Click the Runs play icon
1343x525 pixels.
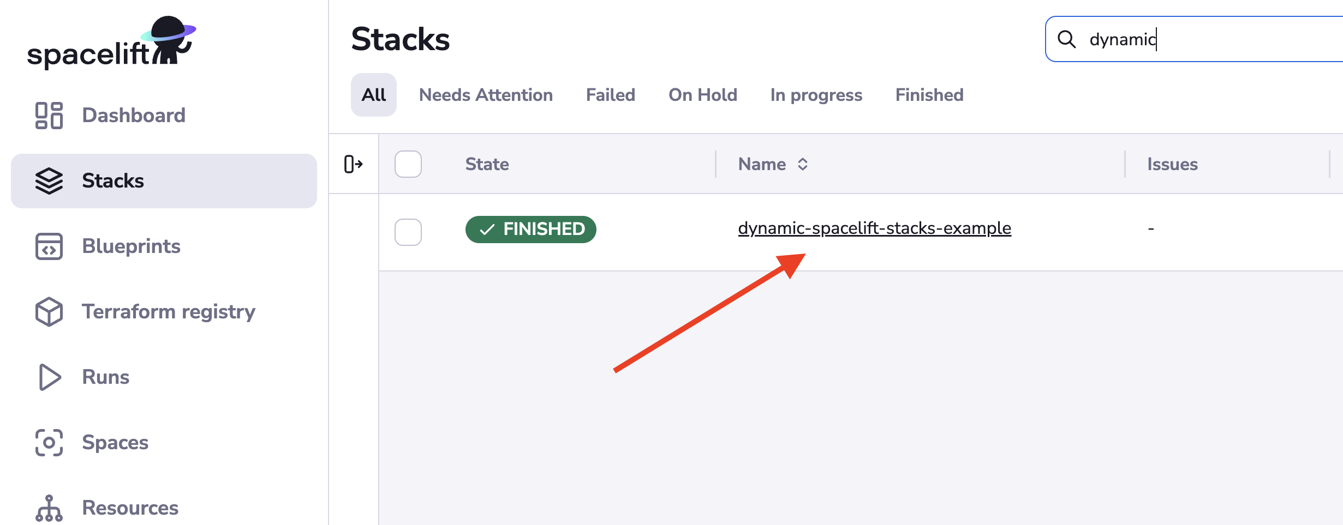coord(49,377)
